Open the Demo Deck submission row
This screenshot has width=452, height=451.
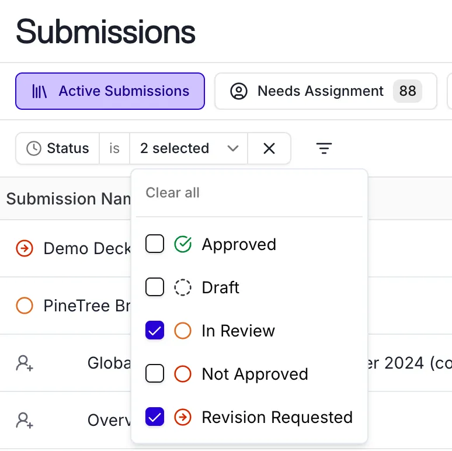click(88, 248)
